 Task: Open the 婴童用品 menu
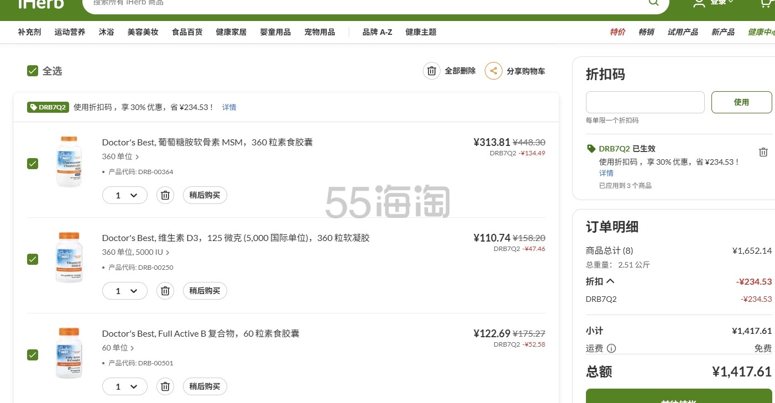pos(275,32)
